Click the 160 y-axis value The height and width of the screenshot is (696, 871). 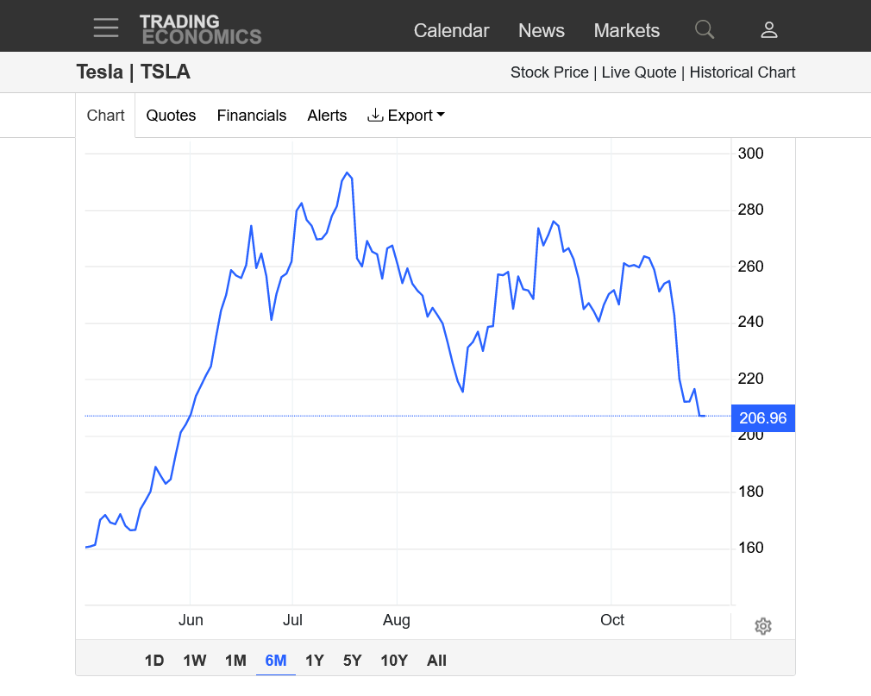click(x=750, y=548)
